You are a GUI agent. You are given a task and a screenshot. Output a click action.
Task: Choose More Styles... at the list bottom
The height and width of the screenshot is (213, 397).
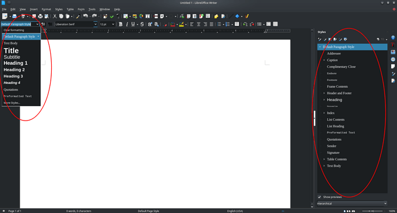pos(12,103)
